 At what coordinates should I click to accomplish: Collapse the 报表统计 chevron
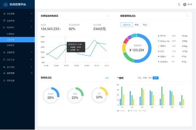31,27
